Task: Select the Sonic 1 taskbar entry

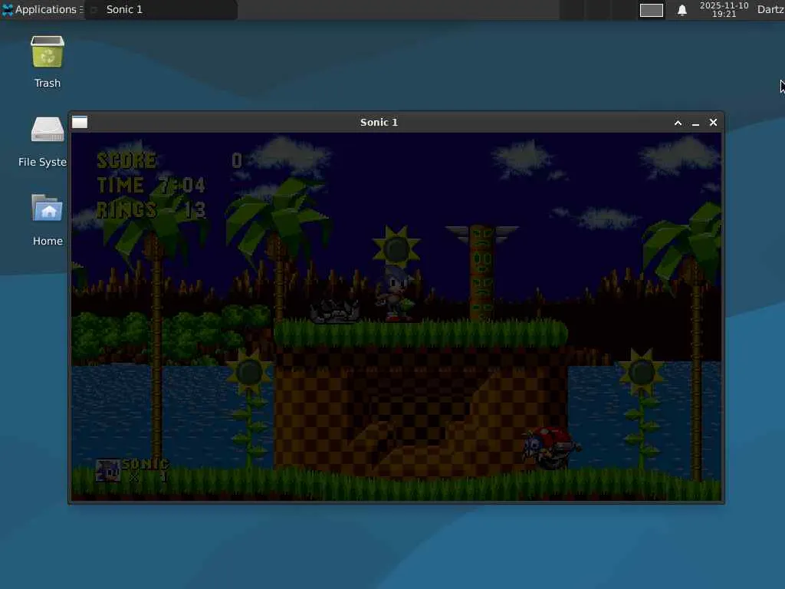Action: 161,9
